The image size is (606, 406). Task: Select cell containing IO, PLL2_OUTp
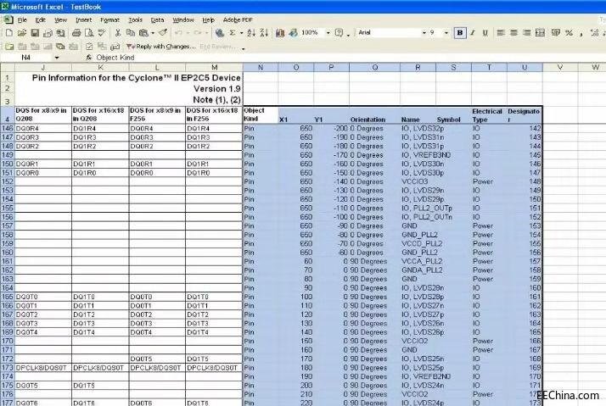[418, 209]
